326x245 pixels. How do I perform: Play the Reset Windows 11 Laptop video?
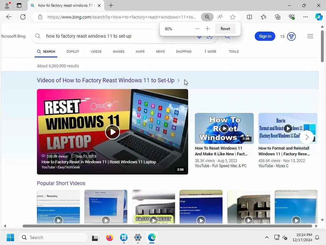[x=112, y=132]
